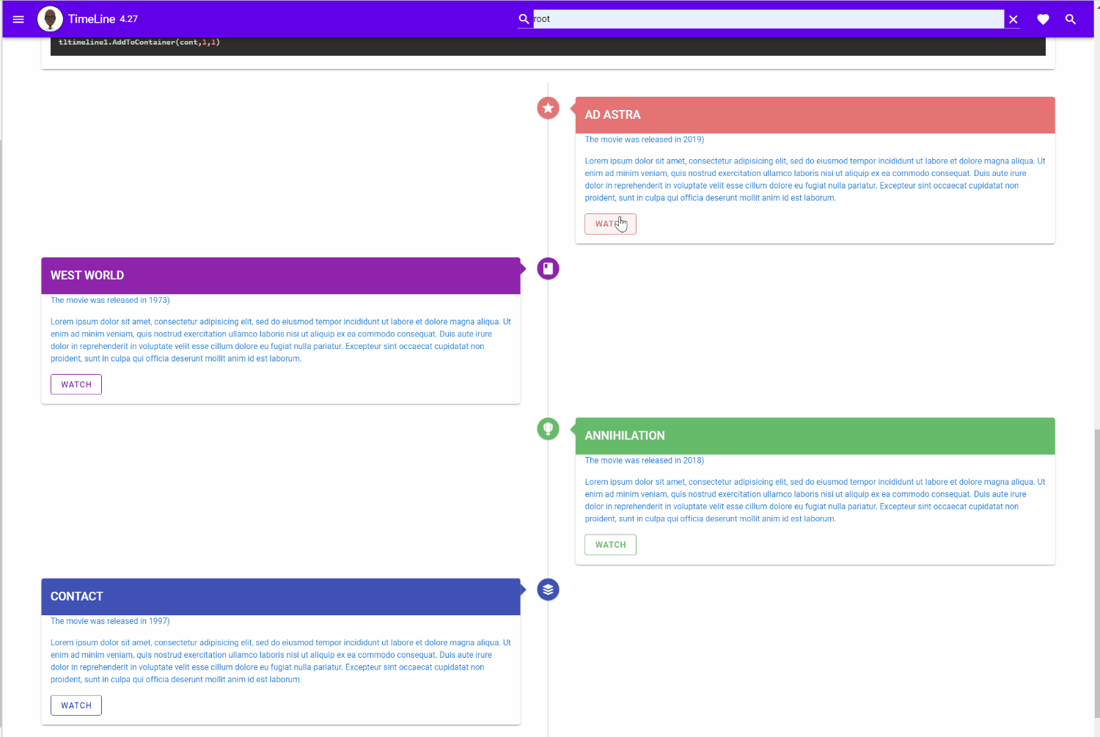Image resolution: width=1100 pixels, height=737 pixels.
Task: Click the WEST WORLD card header
Action: coord(281,276)
